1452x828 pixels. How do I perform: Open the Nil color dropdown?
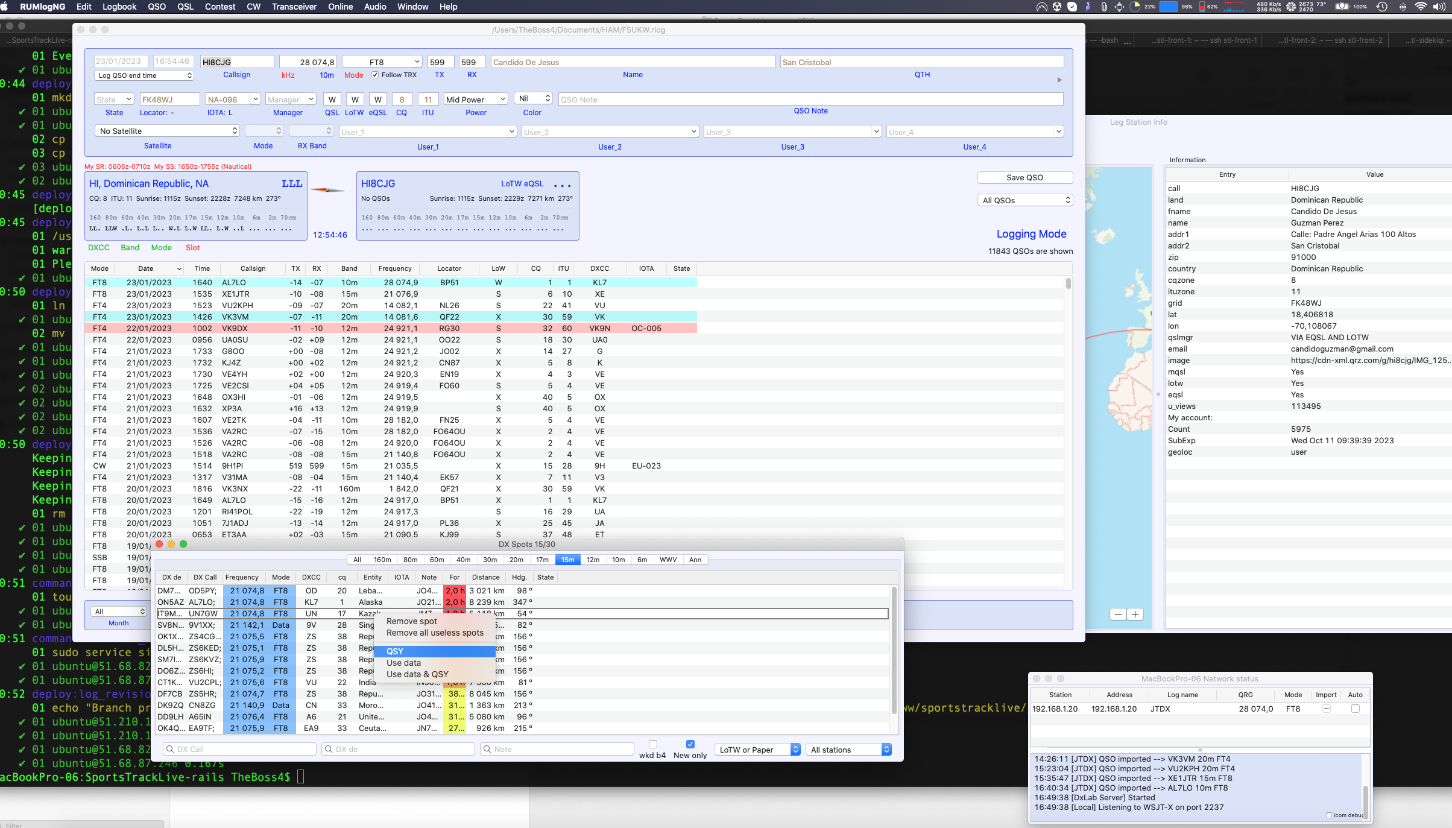pos(534,98)
